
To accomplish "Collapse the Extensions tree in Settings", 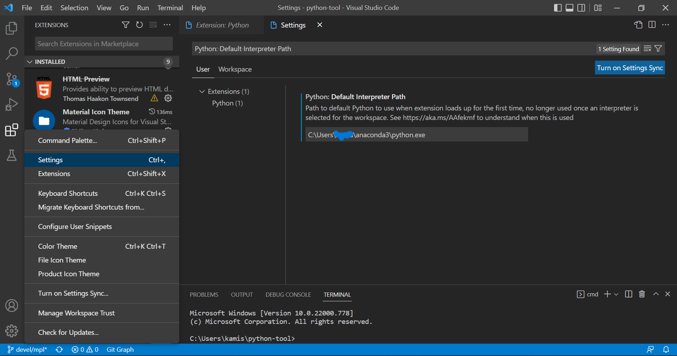I will pos(202,91).
